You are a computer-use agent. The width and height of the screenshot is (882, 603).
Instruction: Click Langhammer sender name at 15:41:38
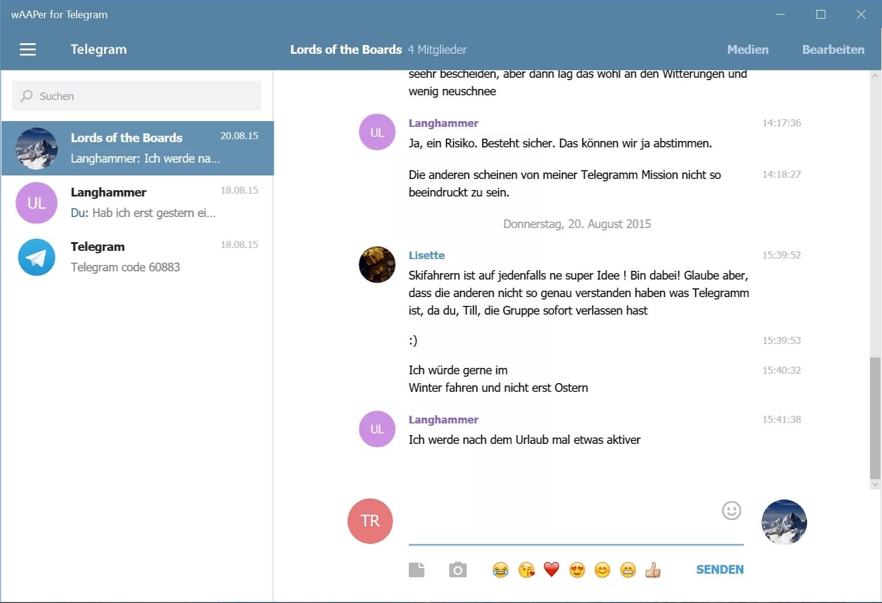[x=443, y=419]
